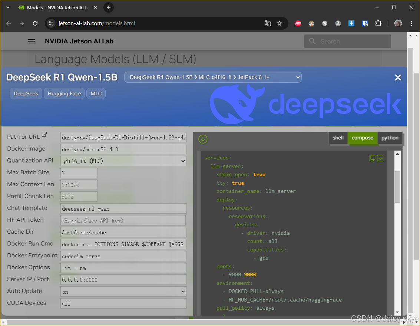This screenshot has width=420, height=326.
Task: Click the page horizontal scrollbar
Action: [202, 322]
